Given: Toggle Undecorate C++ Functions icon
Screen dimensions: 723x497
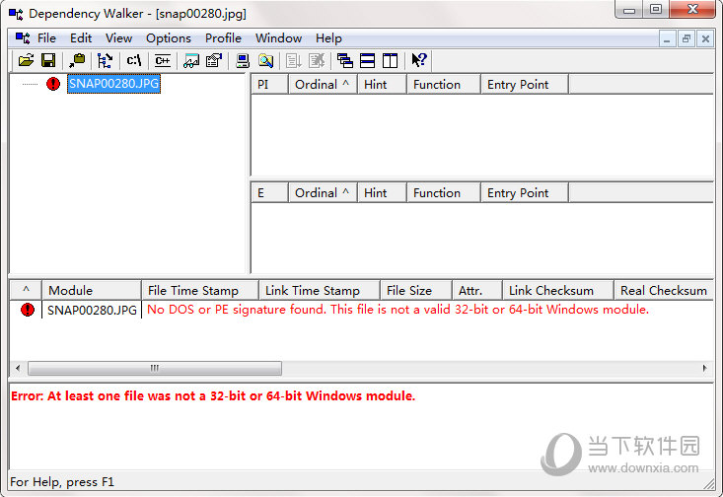Looking at the screenshot, I should [163, 60].
